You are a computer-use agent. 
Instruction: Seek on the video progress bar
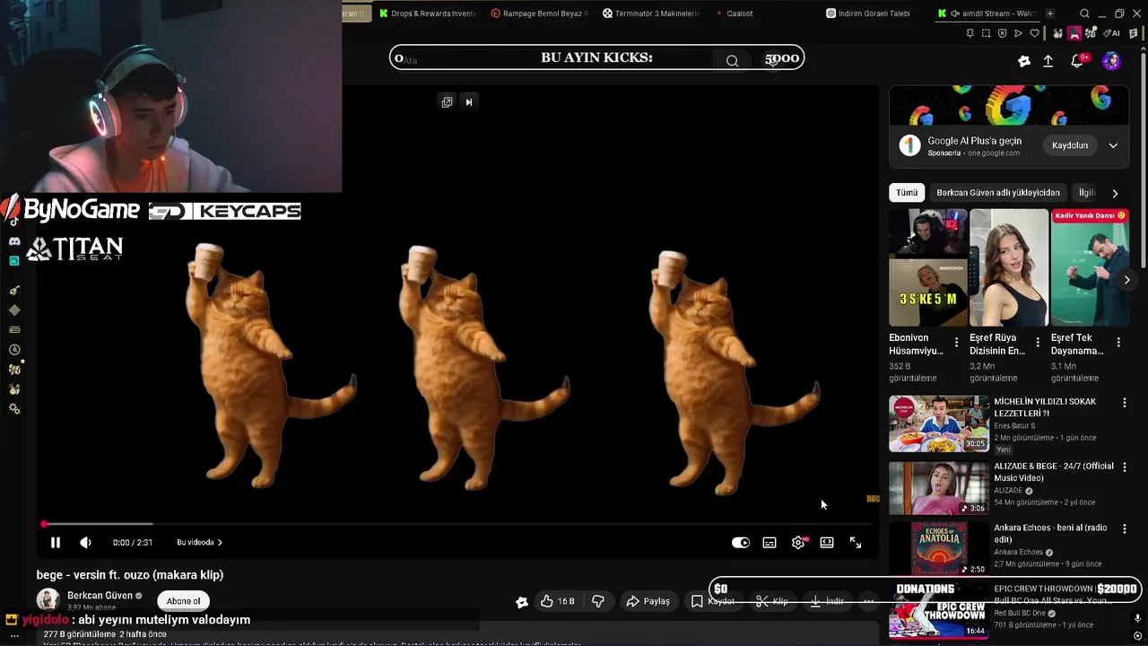pos(457,524)
